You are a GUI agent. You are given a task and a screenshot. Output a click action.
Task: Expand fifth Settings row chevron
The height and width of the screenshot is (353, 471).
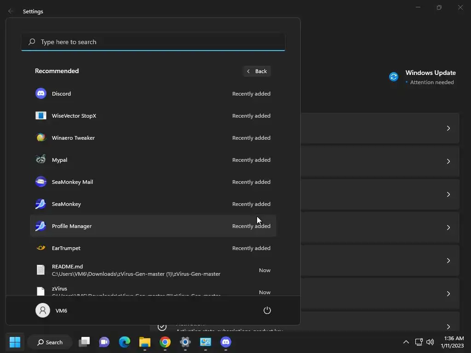pyautogui.click(x=448, y=260)
